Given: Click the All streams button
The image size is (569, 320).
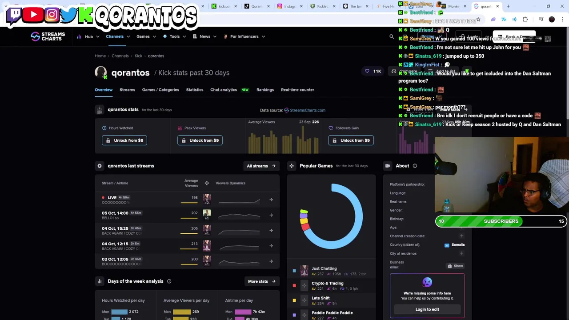Looking at the screenshot, I should (x=261, y=166).
